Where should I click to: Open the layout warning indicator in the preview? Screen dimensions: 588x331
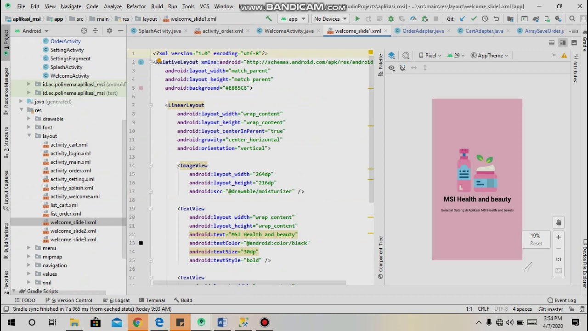(565, 56)
